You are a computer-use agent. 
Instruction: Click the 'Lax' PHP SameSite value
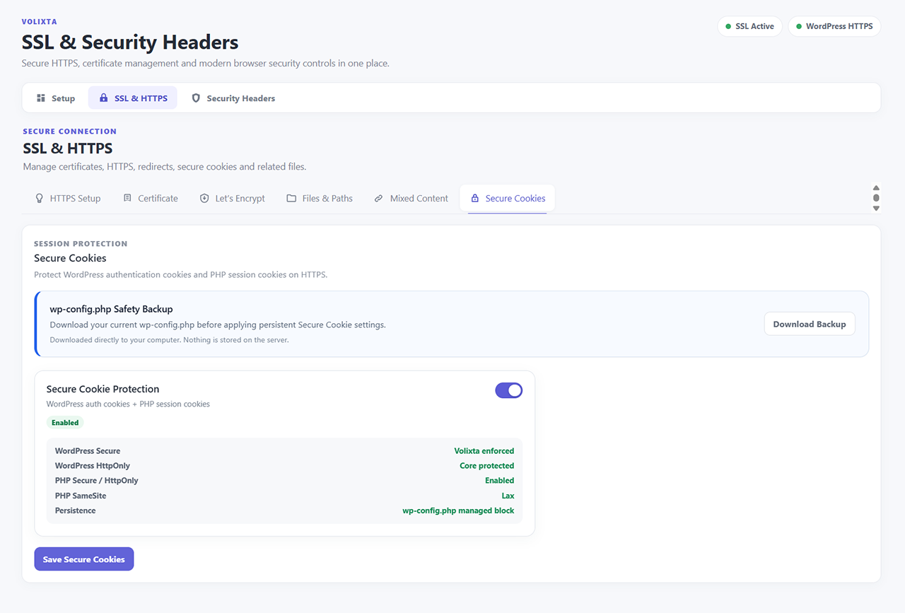pyautogui.click(x=508, y=496)
